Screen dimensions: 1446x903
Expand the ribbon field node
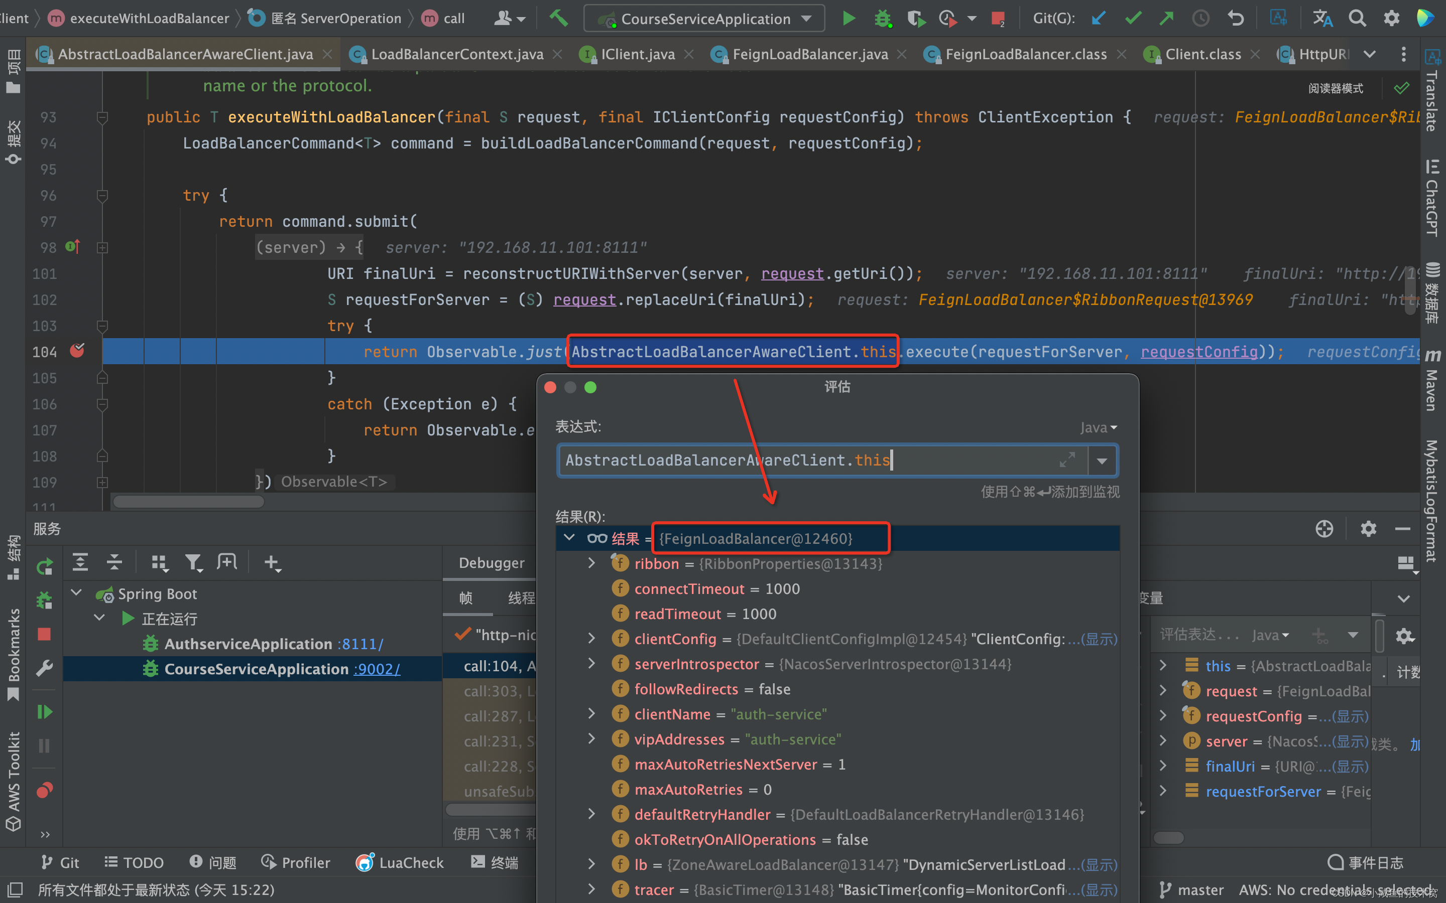[591, 563]
